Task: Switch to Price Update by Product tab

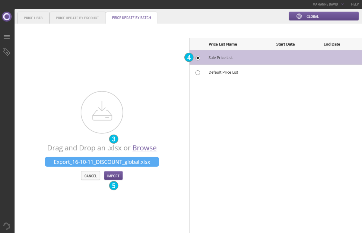Action: (78, 18)
